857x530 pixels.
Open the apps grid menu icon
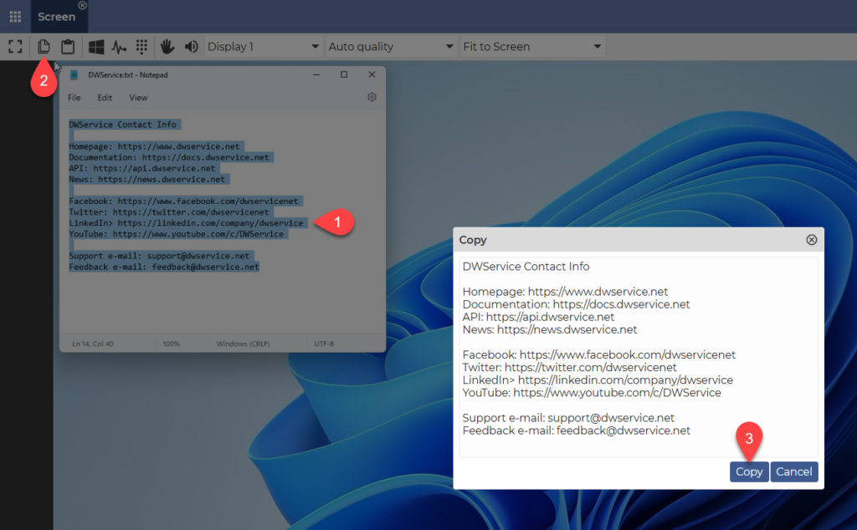(x=15, y=17)
